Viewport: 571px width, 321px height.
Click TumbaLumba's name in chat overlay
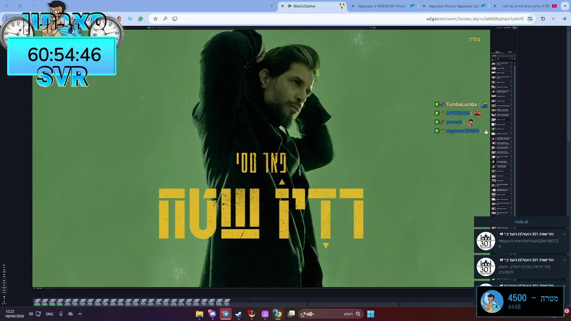(x=461, y=104)
